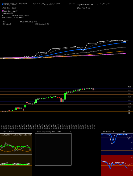Select the '20 Day - 15.92' EMA label
133x176 pixels.
tap(10, 5)
